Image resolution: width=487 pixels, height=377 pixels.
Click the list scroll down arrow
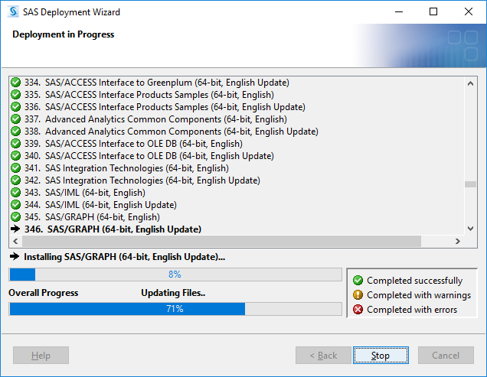click(471, 229)
